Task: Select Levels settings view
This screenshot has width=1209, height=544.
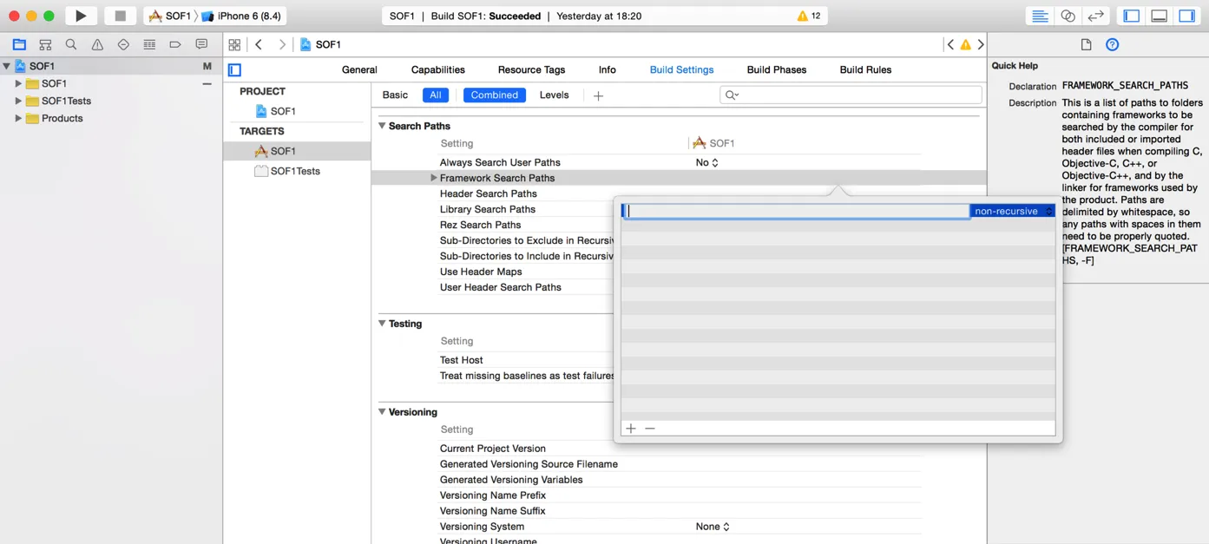Action: click(555, 95)
